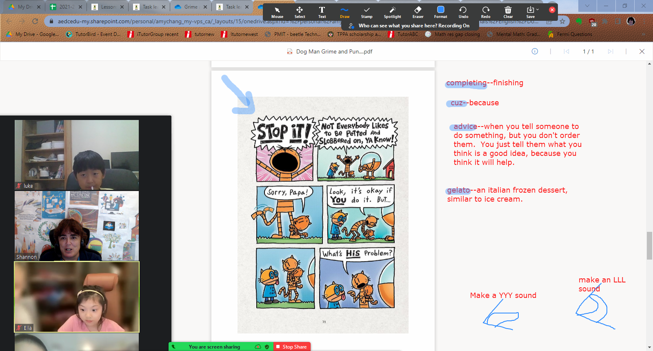Switch to the Draw annotation tool
This screenshot has width=653, height=351.
tap(344, 12)
